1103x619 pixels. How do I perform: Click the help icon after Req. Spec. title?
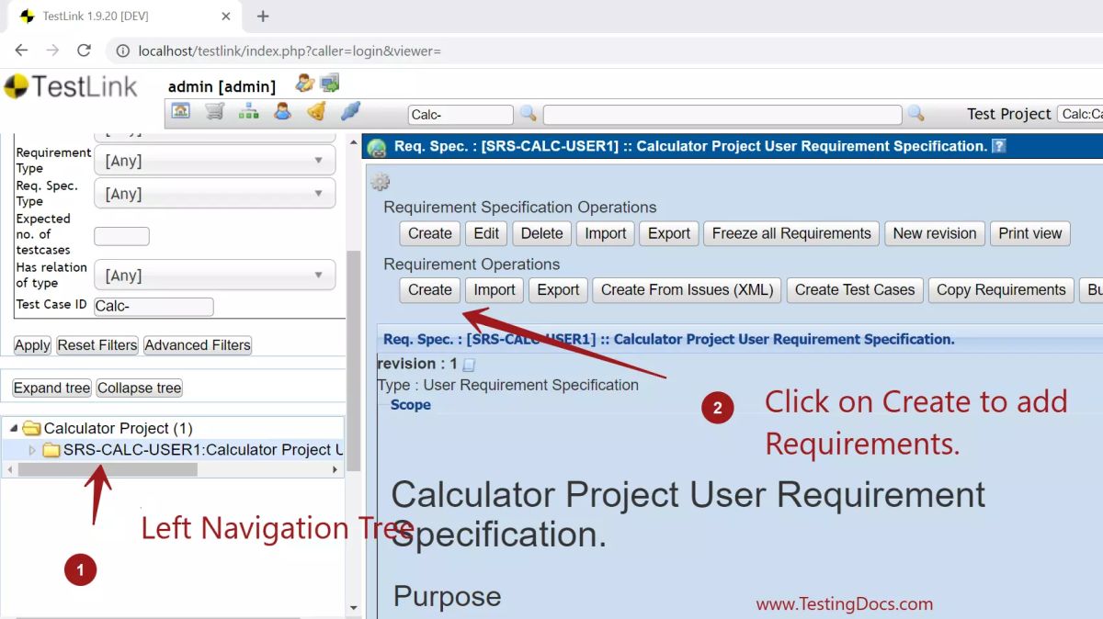pyautogui.click(x=999, y=146)
